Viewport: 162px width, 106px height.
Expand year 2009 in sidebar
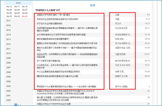point(8,58)
